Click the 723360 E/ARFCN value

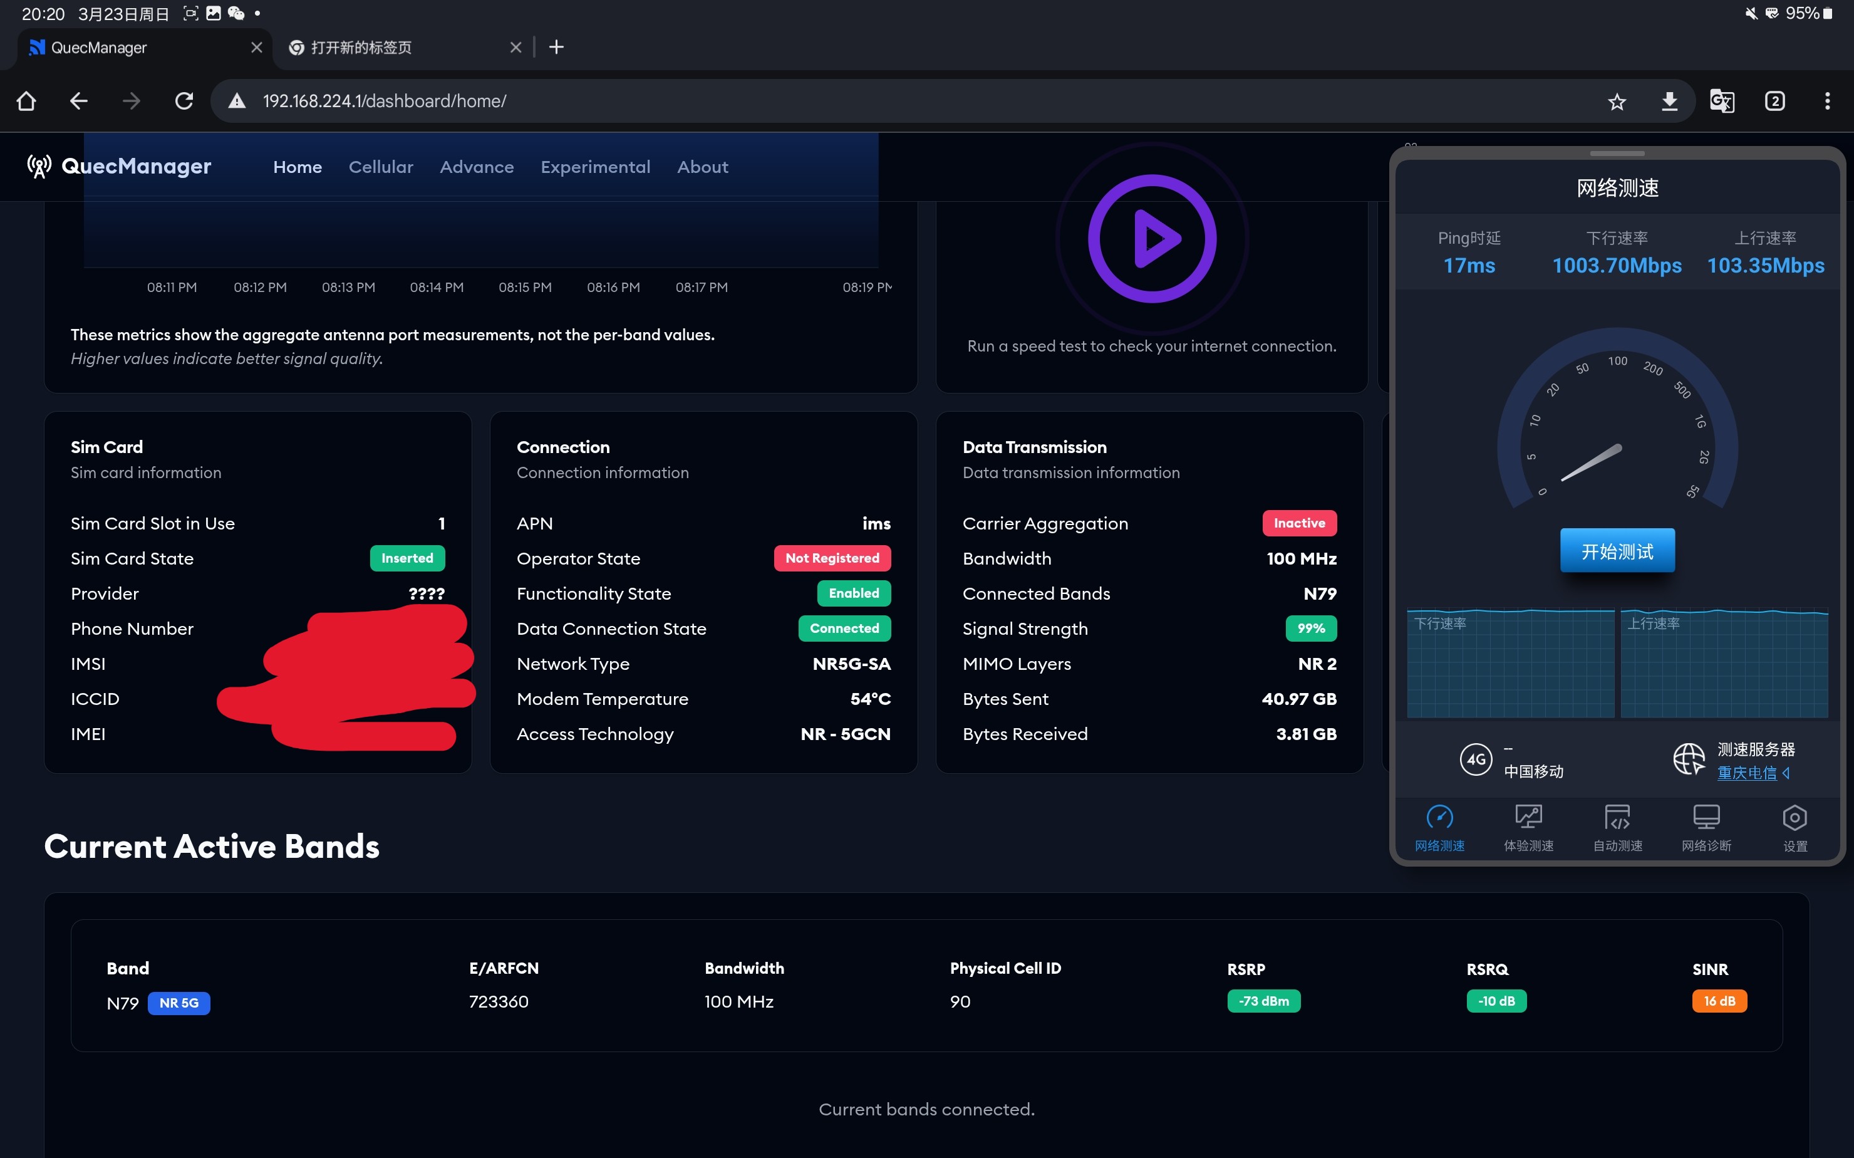(499, 1002)
